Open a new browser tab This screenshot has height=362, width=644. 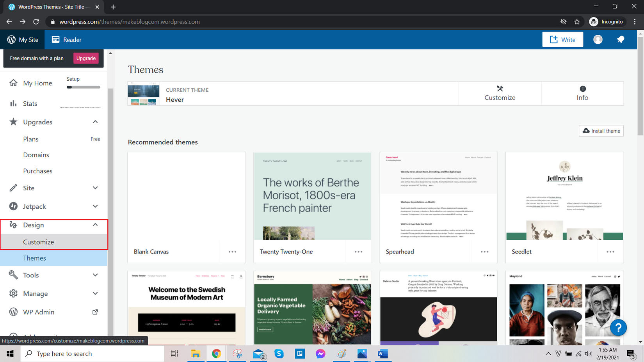[x=113, y=7]
